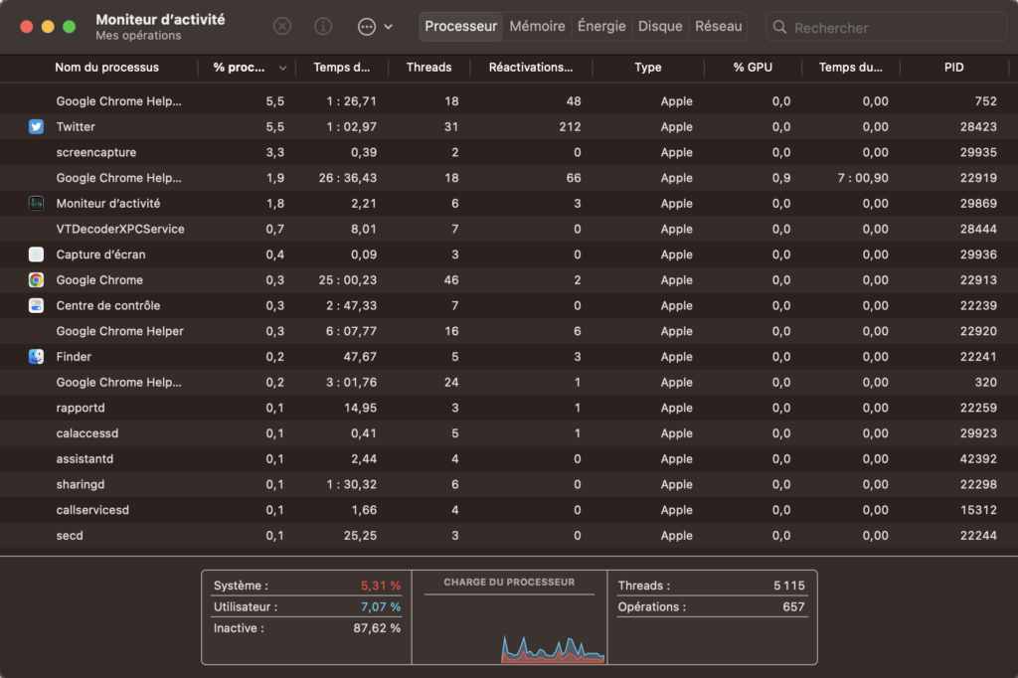This screenshot has height=678, width=1018.
Task: Click the 46 threads value for Google Chrome
Action: [451, 280]
